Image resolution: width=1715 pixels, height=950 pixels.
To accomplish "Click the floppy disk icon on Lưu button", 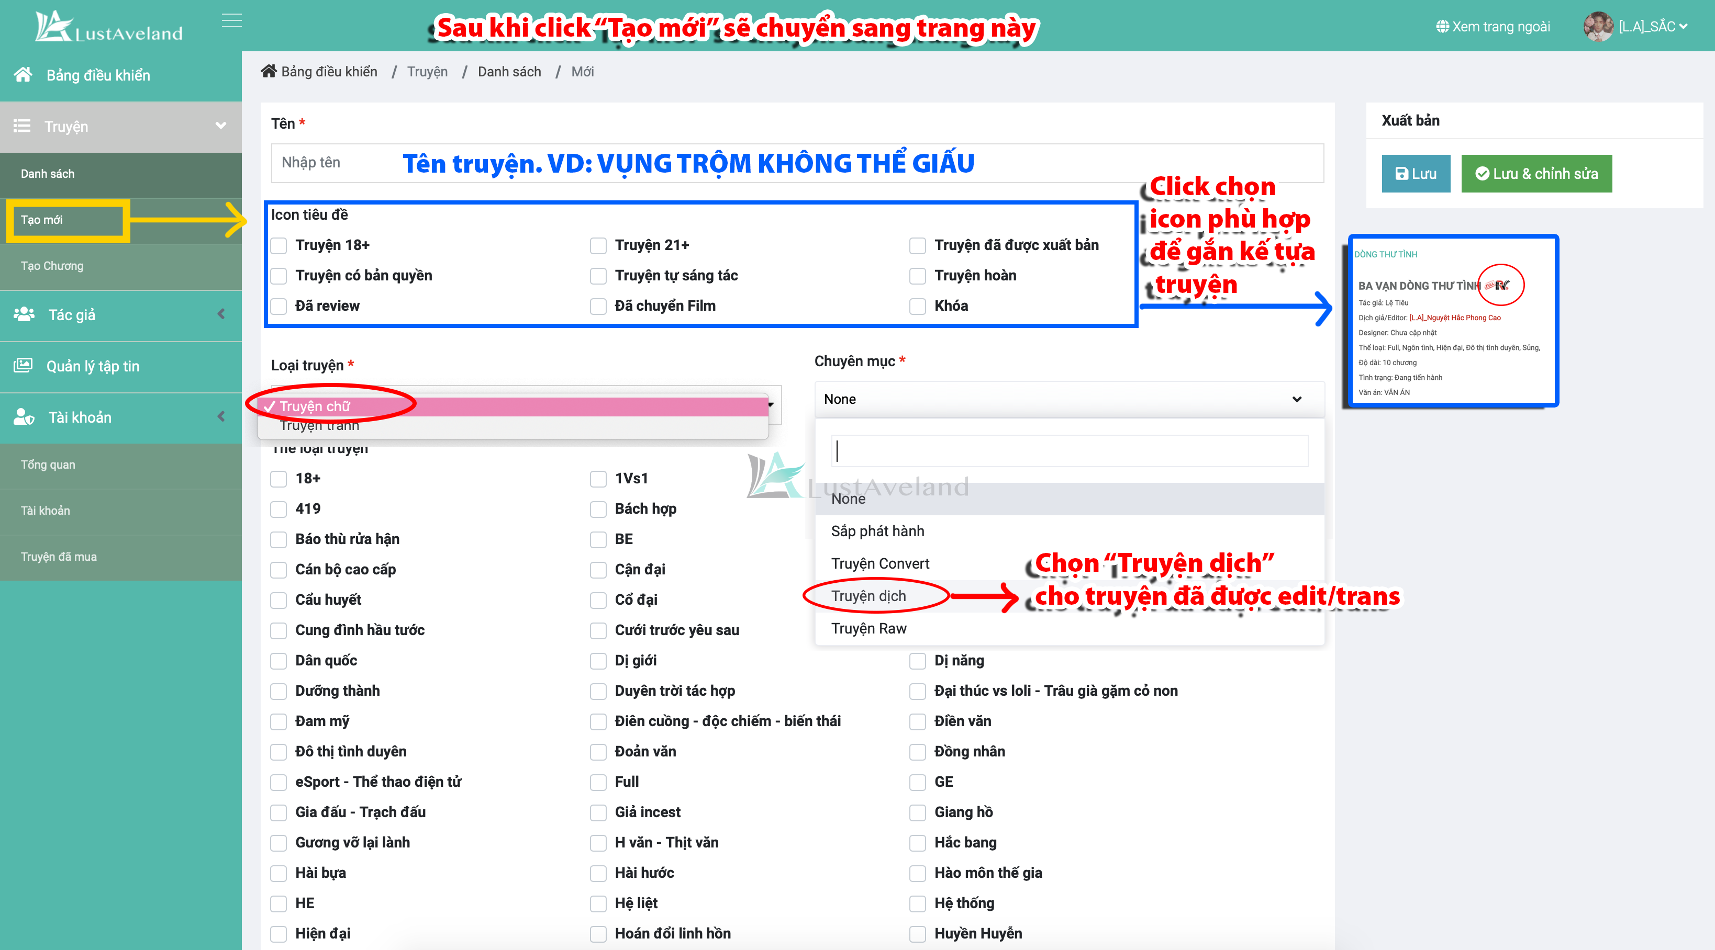I will (x=1401, y=174).
